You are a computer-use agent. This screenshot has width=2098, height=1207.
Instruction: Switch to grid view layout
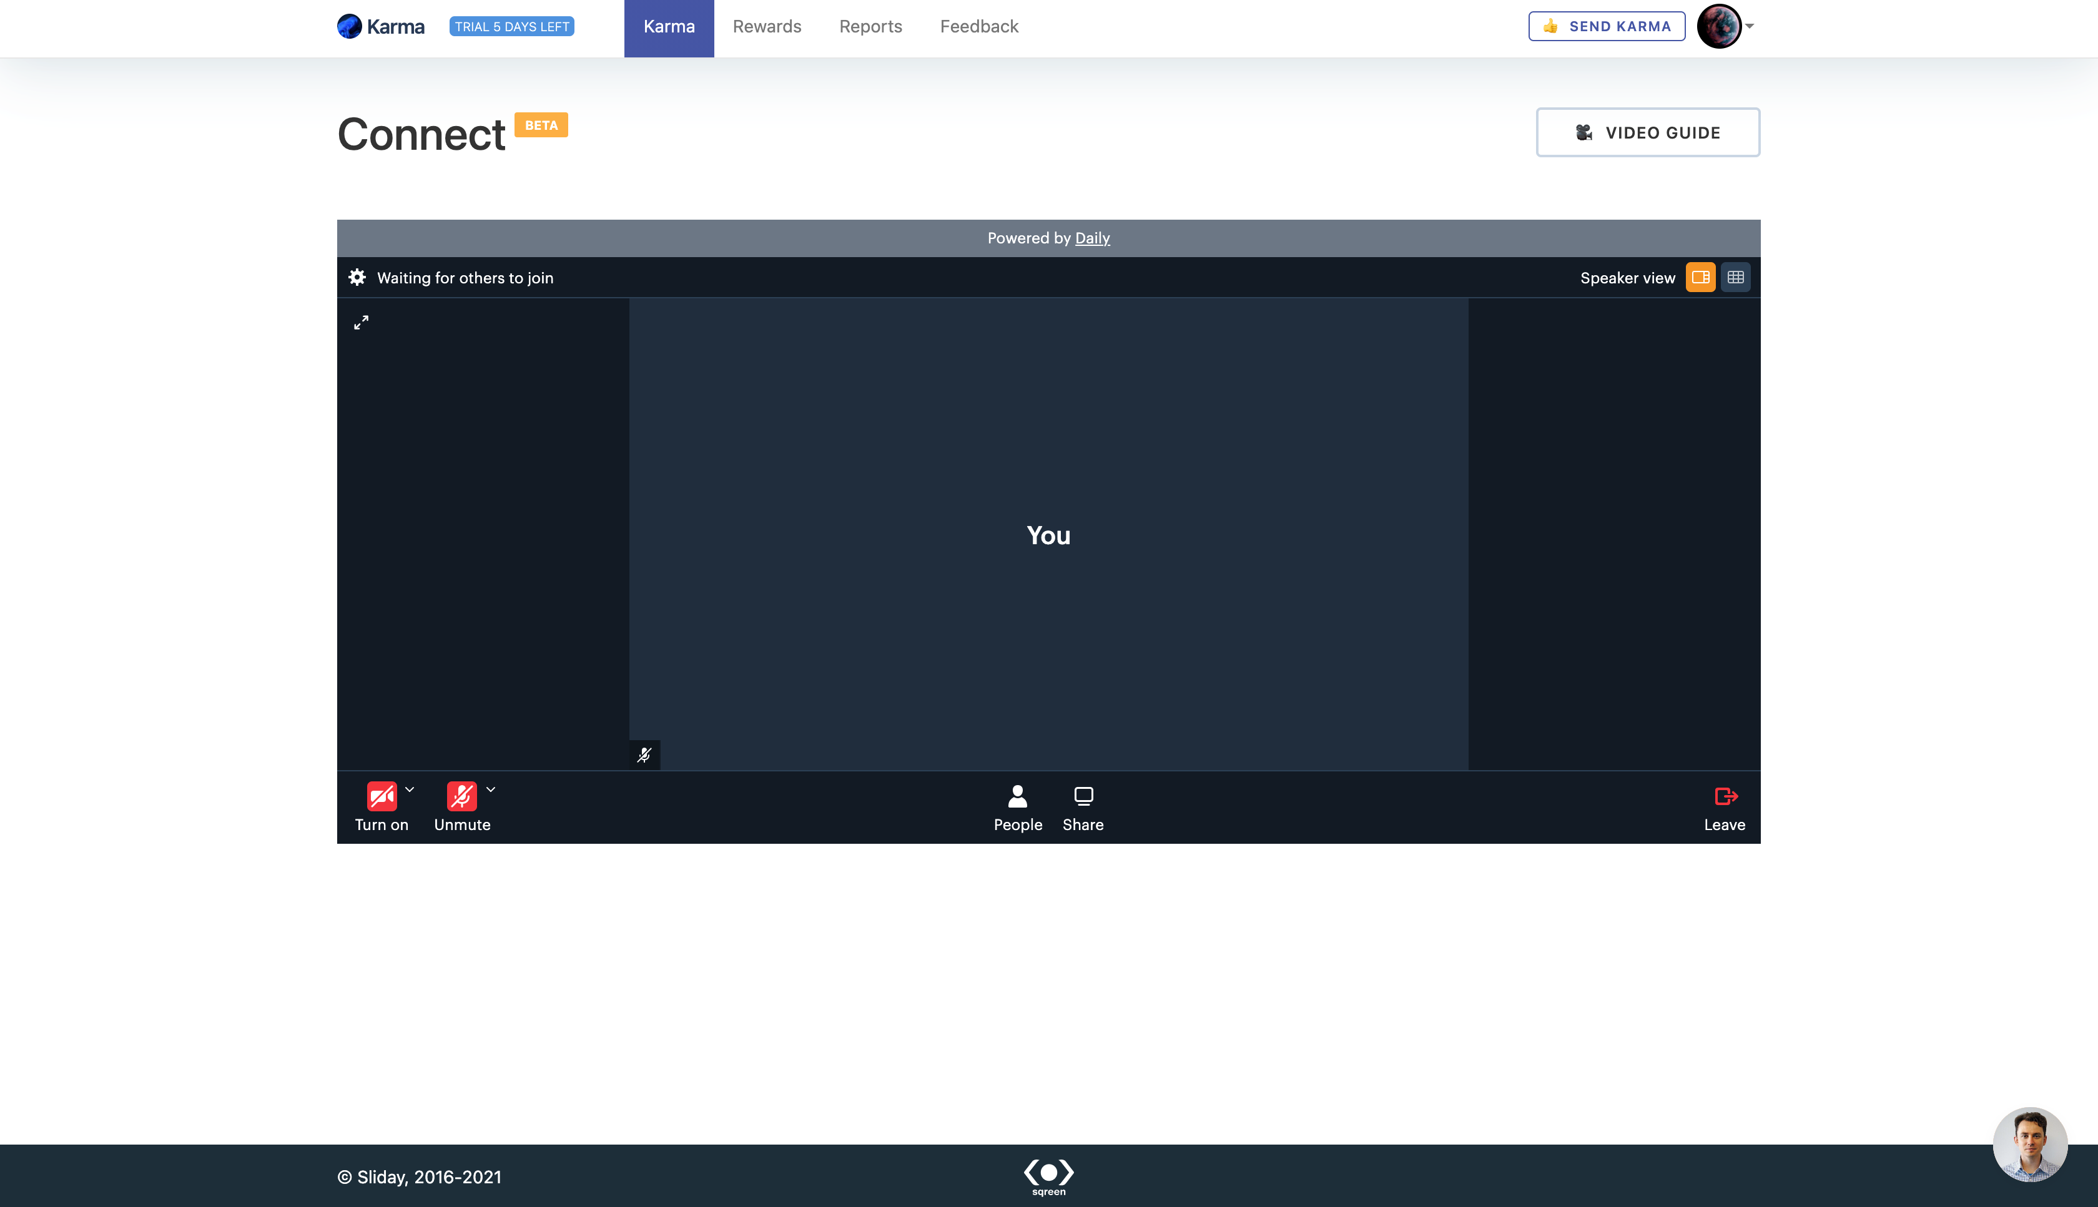(x=1736, y=278)
